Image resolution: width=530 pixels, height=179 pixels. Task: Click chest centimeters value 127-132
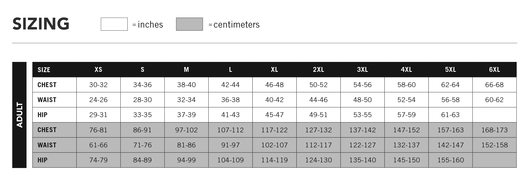(x=318, y=130)
